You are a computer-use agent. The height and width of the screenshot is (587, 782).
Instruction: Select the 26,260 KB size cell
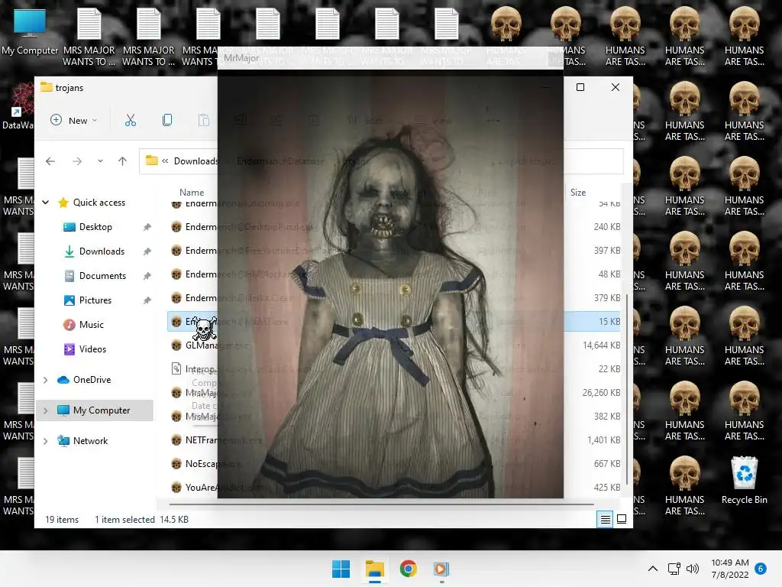pos(602,393)
